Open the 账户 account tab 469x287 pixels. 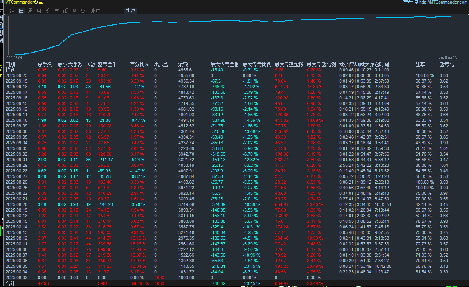(x=95, y=11)
